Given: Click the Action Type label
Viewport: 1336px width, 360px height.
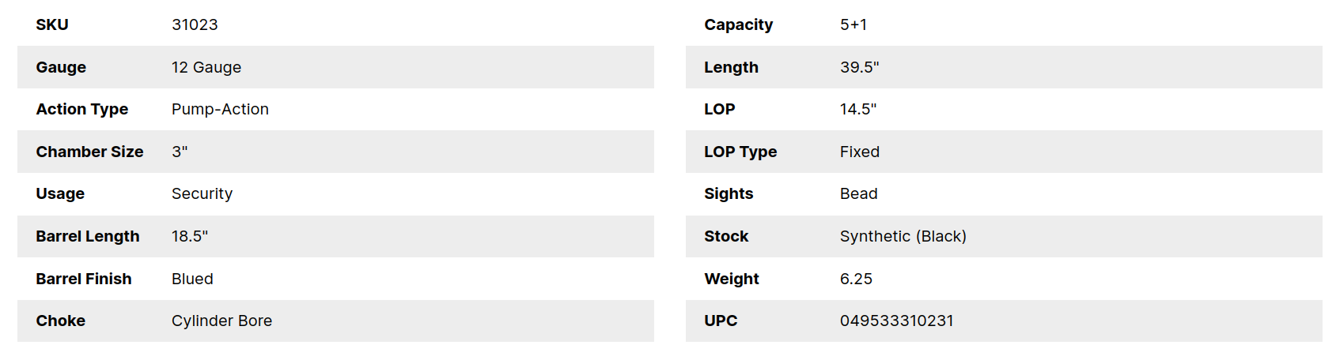Looking at the screenshot, I should tap(82, 109).
